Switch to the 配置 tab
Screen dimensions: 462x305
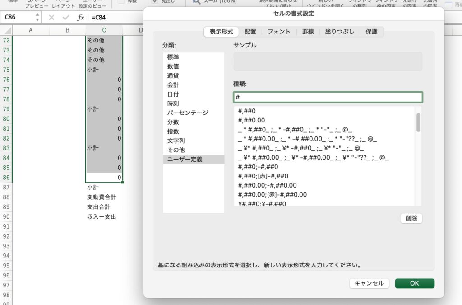(x=250, y=32)
